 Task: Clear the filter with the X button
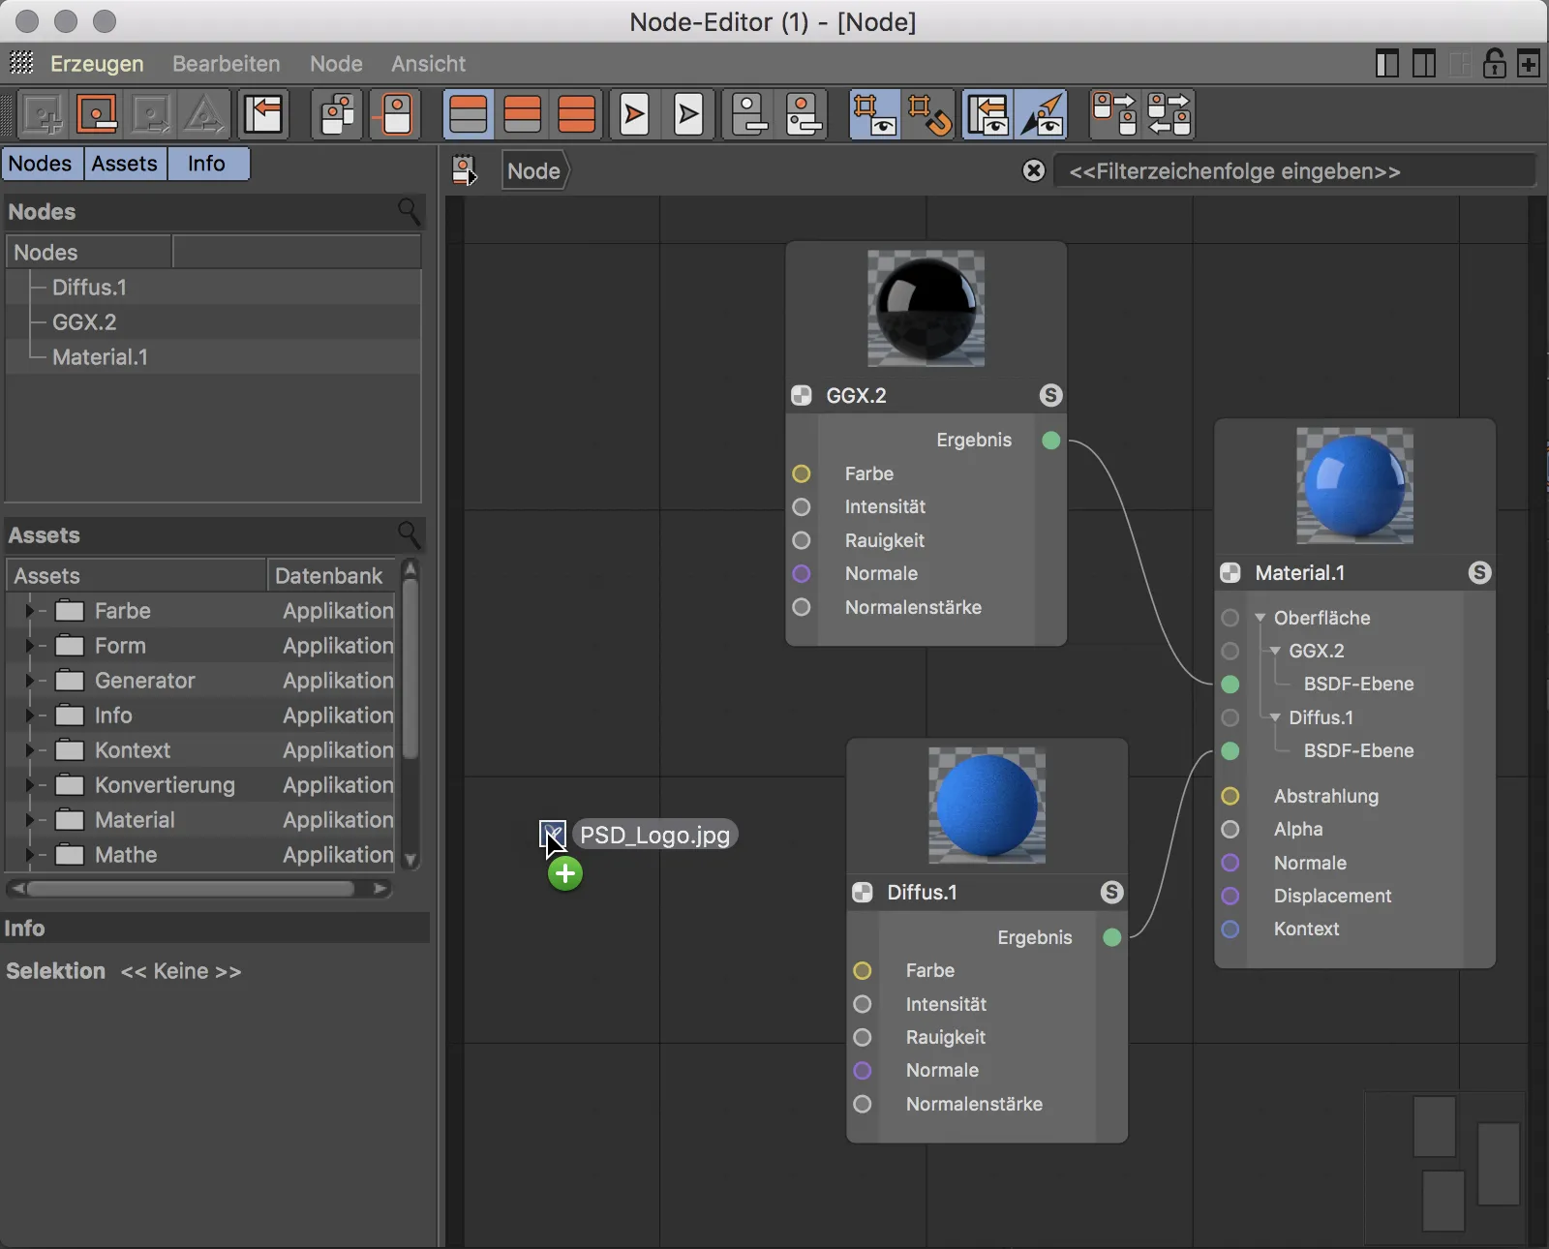click(x=1034, y=170)
